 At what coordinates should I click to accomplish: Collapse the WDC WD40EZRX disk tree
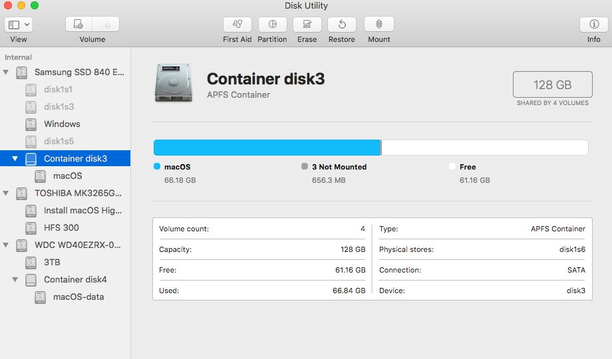6,245
